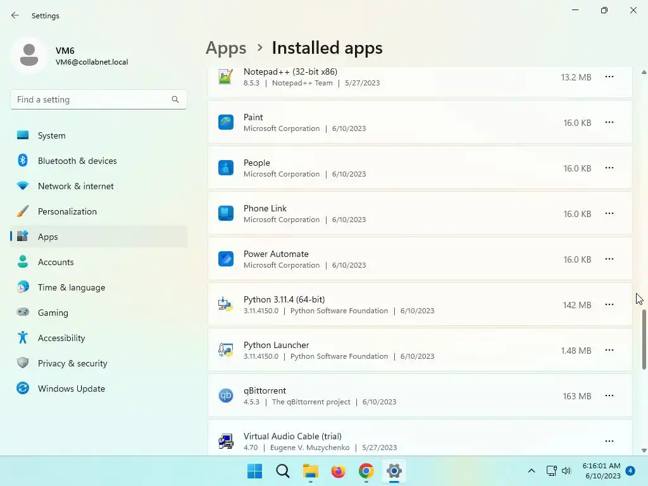Open Network & internet settings
Screen dimensions: 648x486
99,186
